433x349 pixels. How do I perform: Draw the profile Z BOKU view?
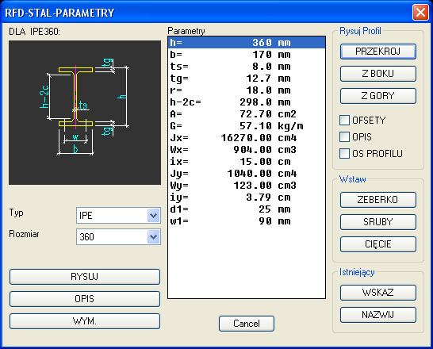[x=377, y=74]
